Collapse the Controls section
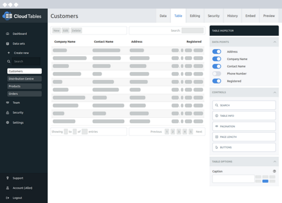The width and height of the screenshot is (282, 203). (x=275, y=92)
